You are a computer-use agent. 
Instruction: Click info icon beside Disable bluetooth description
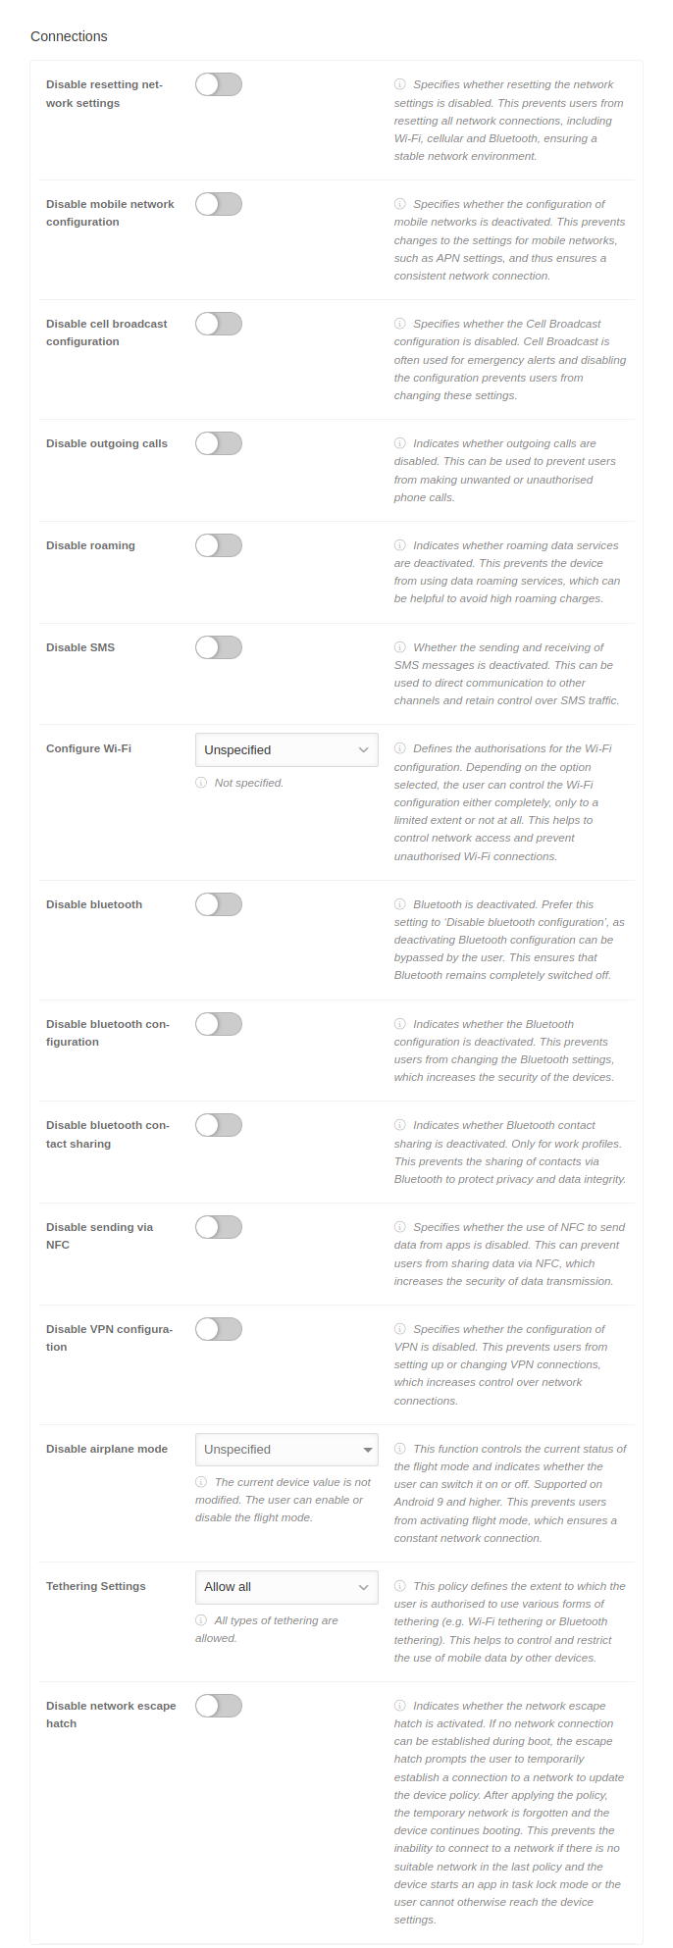(x=400, y=904)
